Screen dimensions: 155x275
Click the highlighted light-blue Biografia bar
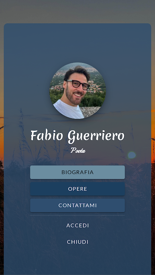(x=77, y=172)
